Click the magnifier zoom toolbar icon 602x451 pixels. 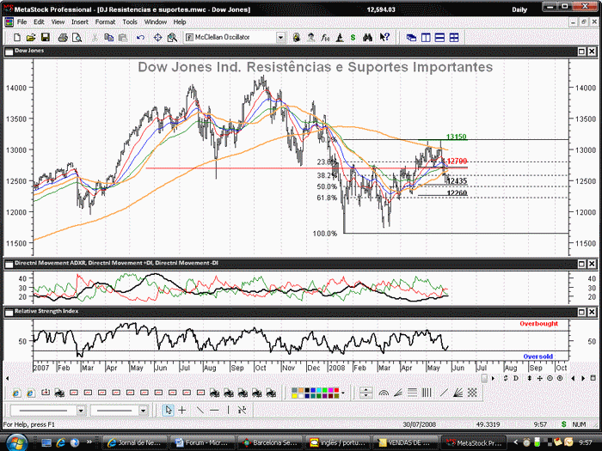pos(172,38)
